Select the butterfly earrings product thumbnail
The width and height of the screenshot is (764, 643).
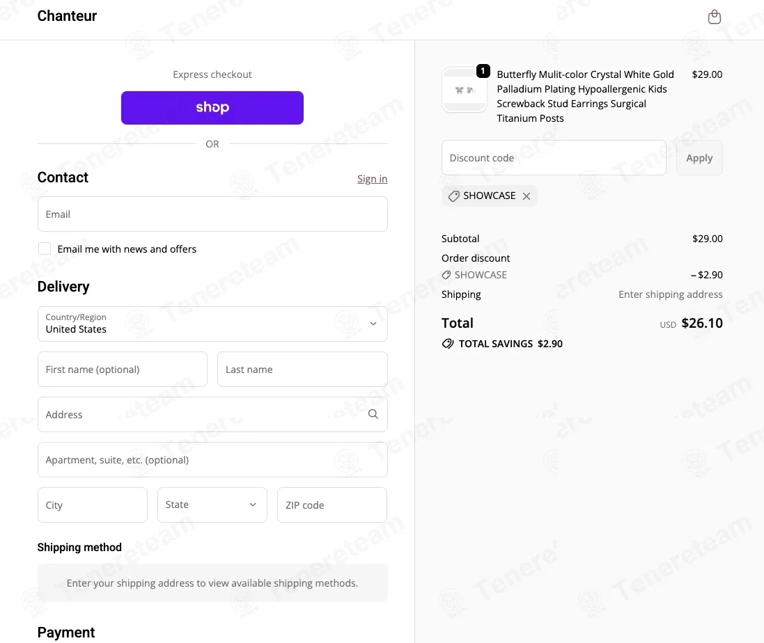point(464,90)
